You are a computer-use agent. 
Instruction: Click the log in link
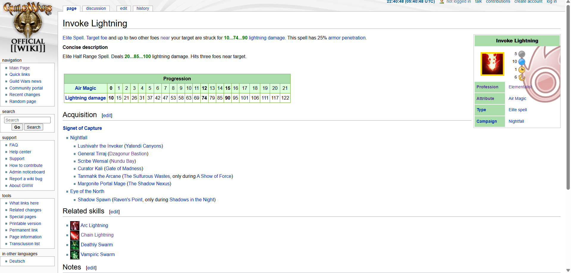[x=552, y=1]
